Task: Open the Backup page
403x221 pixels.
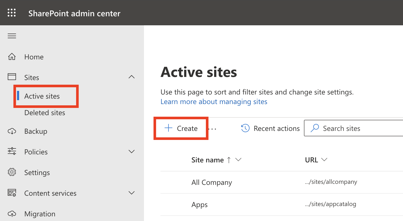Action: tap(36, 131)
